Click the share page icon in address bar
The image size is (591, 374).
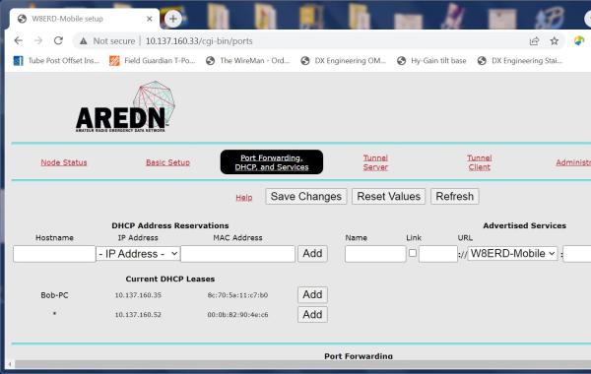pos(534,41)
